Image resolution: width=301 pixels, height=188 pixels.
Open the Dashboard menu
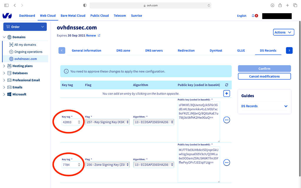(x=27, y=16)
